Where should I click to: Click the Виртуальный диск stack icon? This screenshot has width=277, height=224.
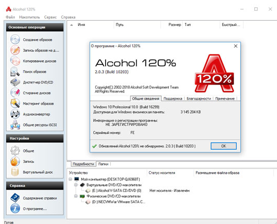point(15,172)
